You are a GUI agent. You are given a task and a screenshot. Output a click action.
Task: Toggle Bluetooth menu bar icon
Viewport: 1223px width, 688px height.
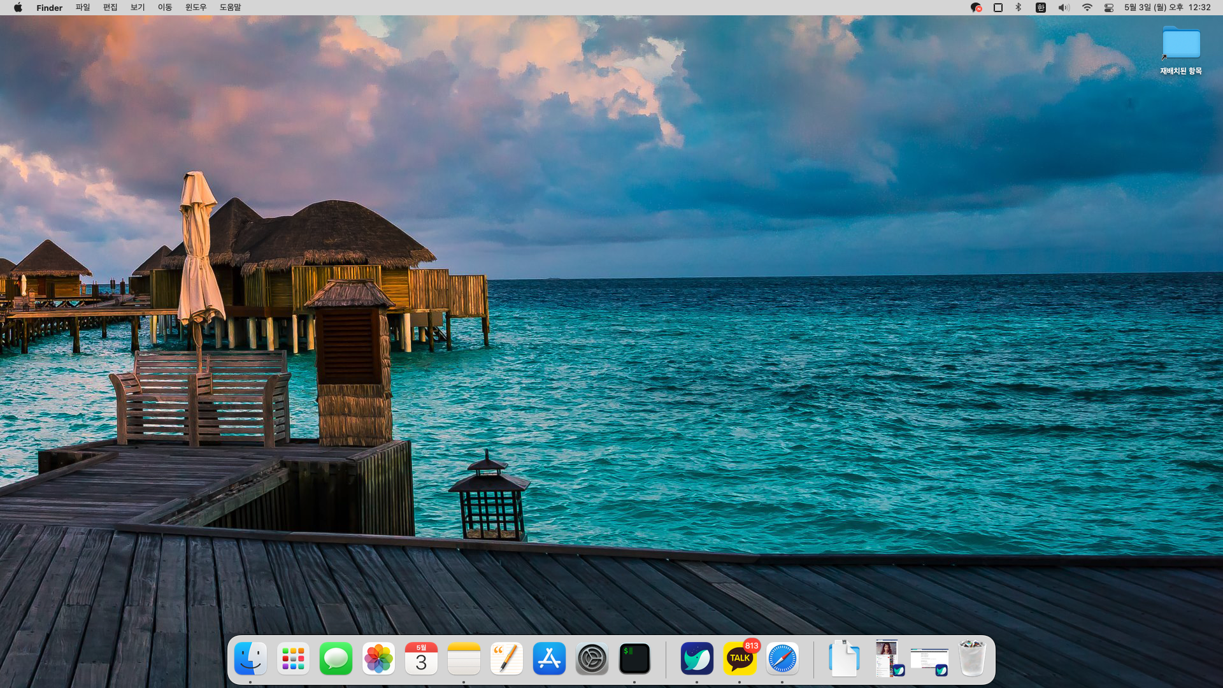click(1019, 8)
